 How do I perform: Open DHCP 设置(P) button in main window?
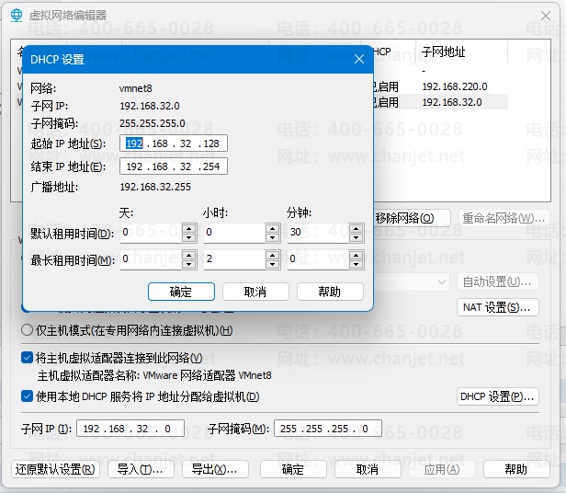498,396
